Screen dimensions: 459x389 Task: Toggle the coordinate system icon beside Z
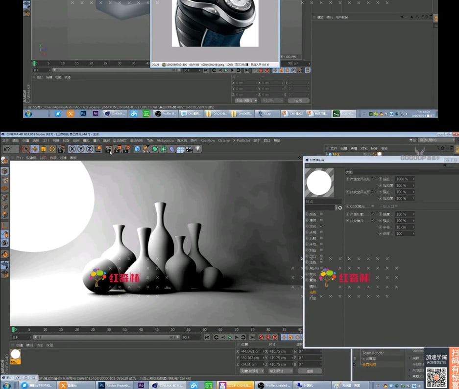point(98,149)
